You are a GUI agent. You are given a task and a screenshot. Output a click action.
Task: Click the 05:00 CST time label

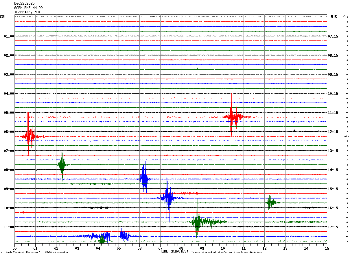tap(9, 113)
